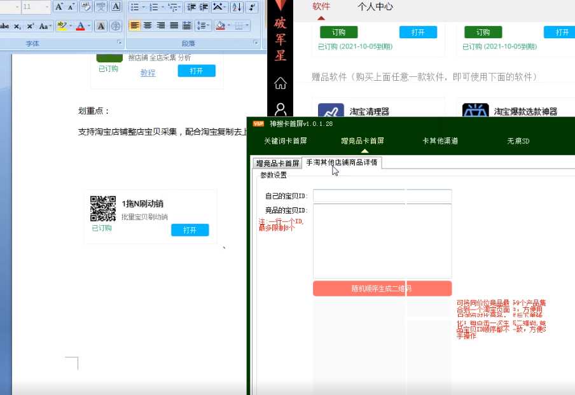Click the VIP badge in 神搜卡首屏 title bar

click(258, 123)
